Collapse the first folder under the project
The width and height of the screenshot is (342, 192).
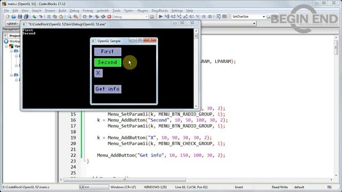[x=11, y=51]
